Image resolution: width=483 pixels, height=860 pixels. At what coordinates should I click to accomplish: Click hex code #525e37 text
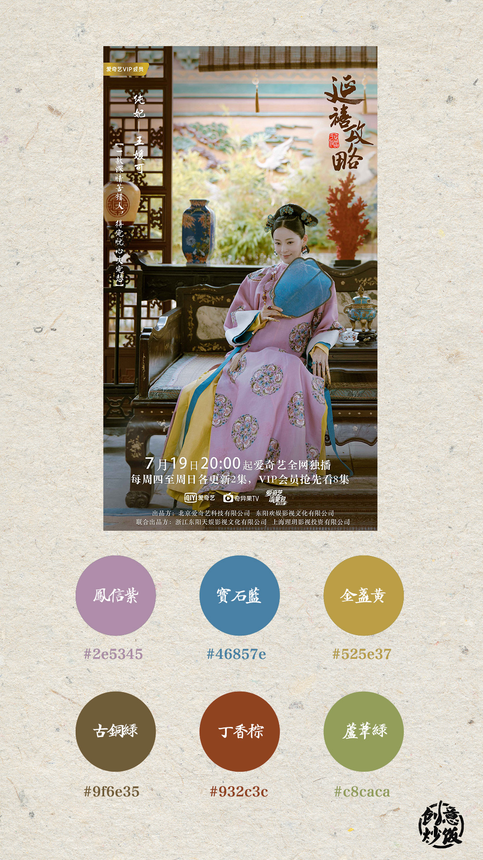362,654
